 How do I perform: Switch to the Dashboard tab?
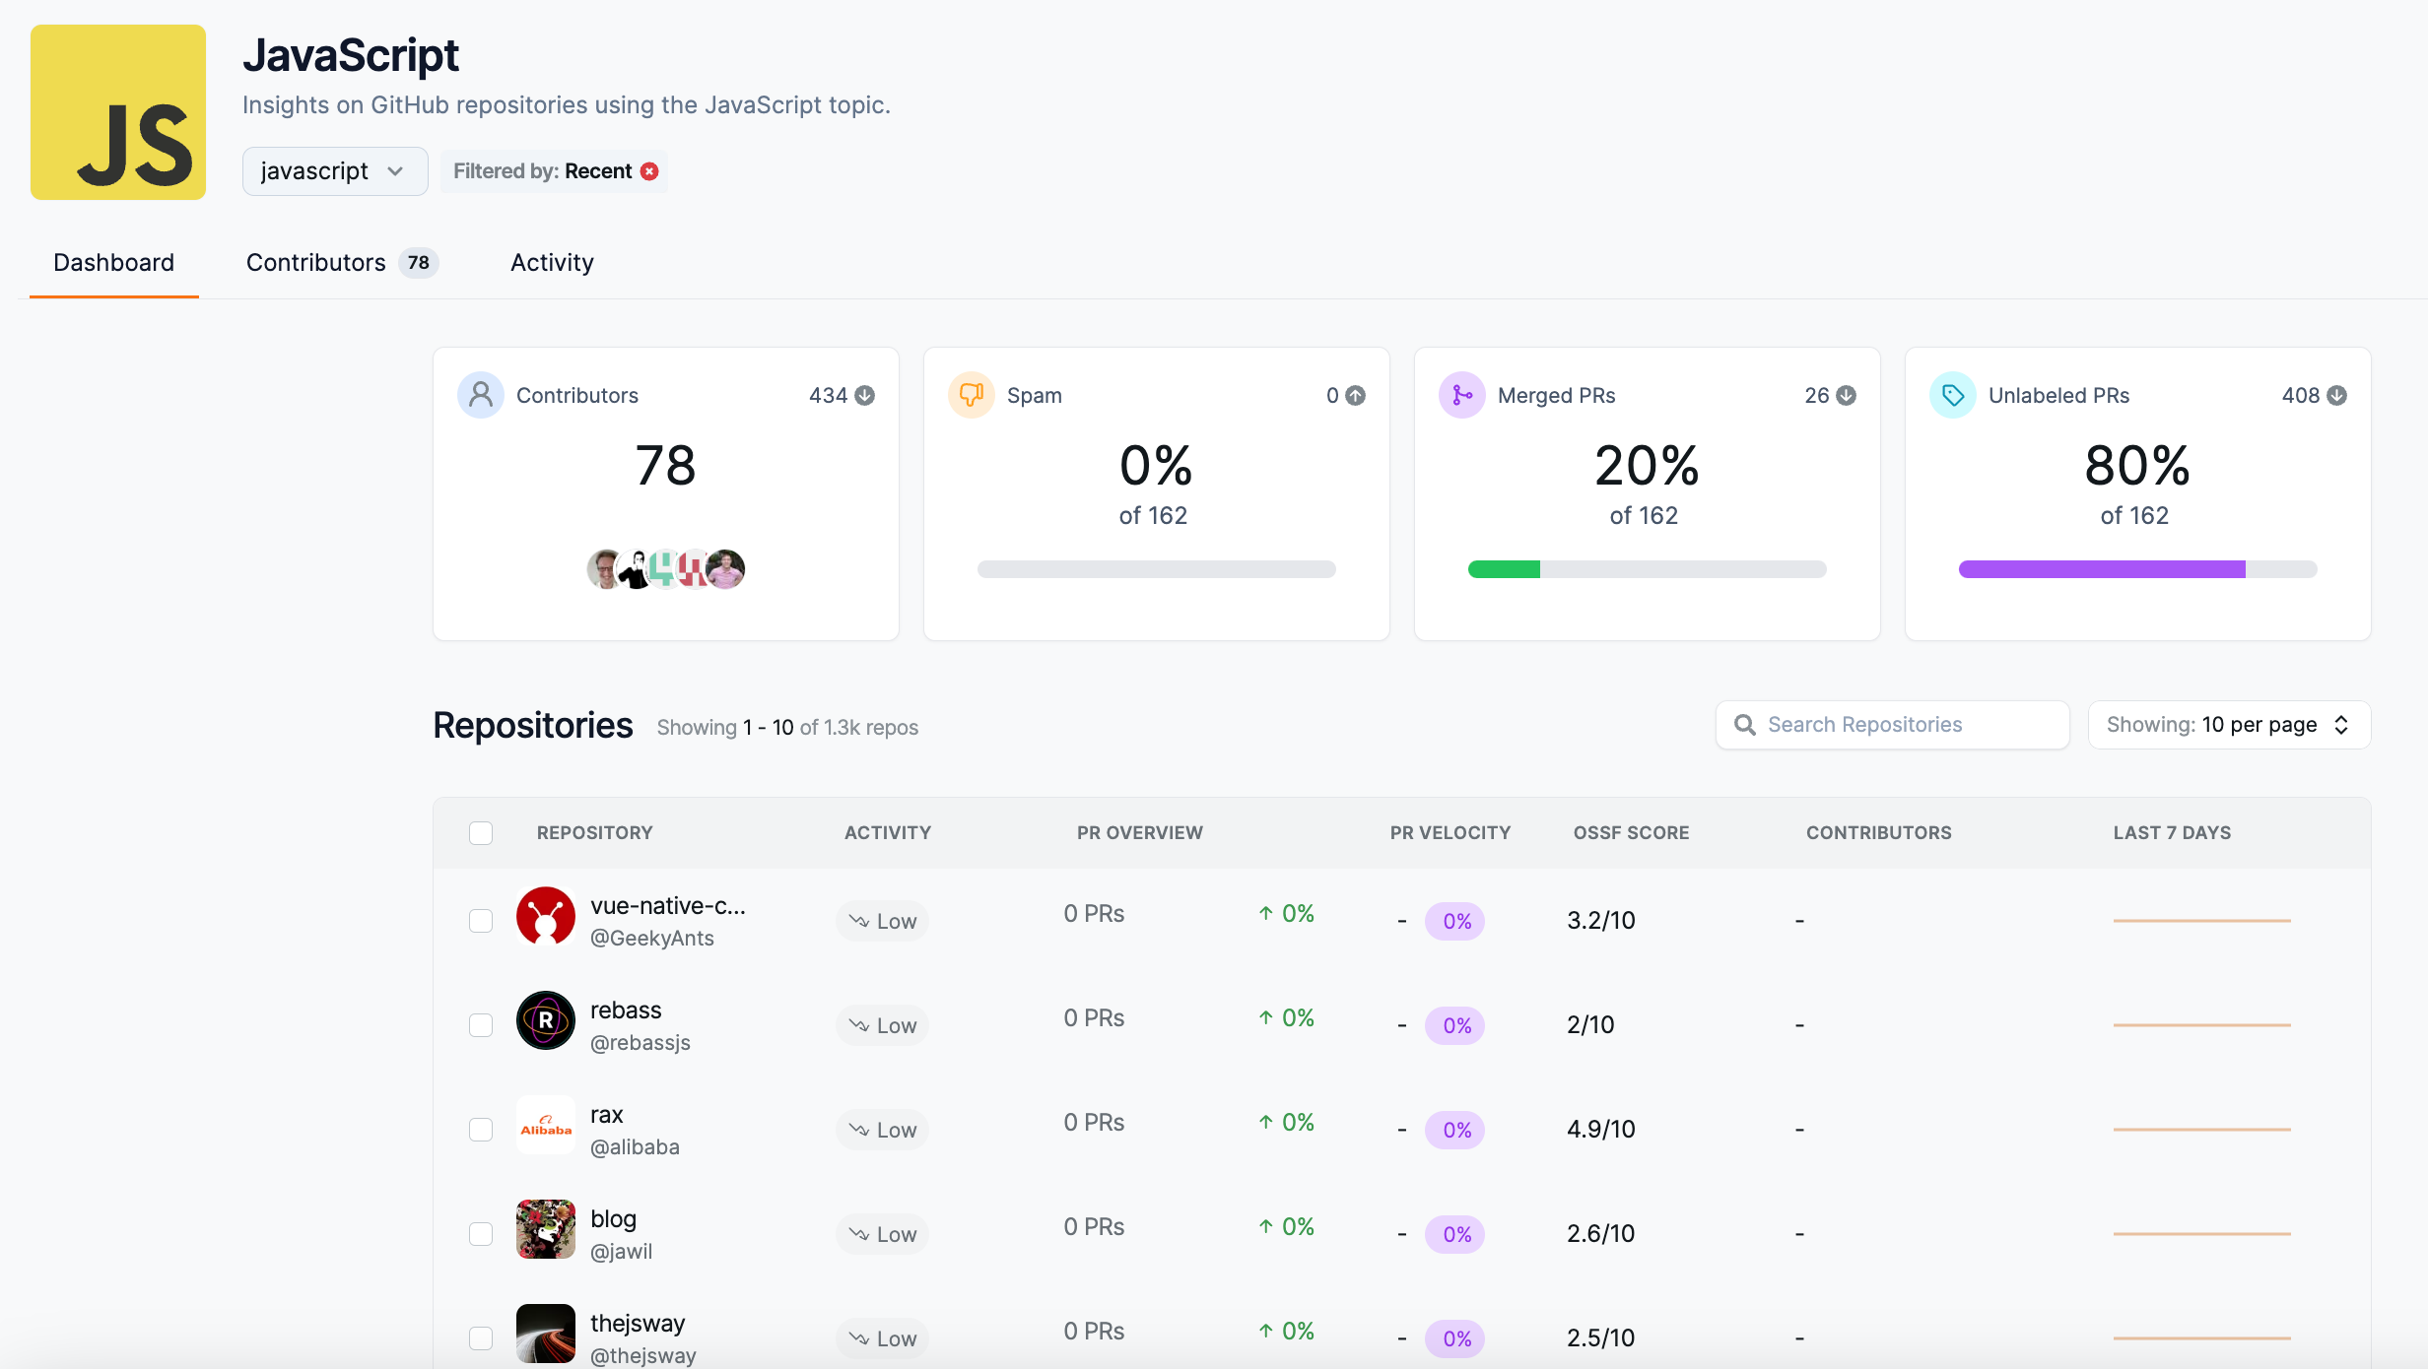(114, 262)
